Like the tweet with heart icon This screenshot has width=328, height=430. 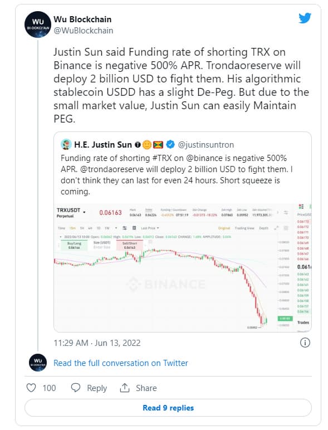point(31,388)
